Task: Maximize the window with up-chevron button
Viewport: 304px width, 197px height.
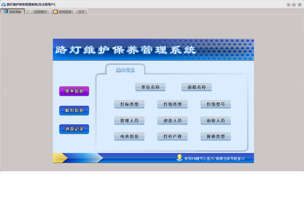Action: 294,4
